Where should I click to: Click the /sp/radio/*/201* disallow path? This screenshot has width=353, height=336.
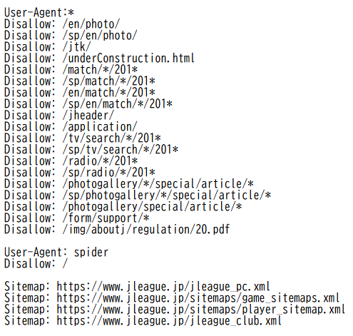[x=108, y=173]
